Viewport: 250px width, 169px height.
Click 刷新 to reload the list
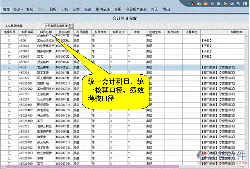point(53,9)
